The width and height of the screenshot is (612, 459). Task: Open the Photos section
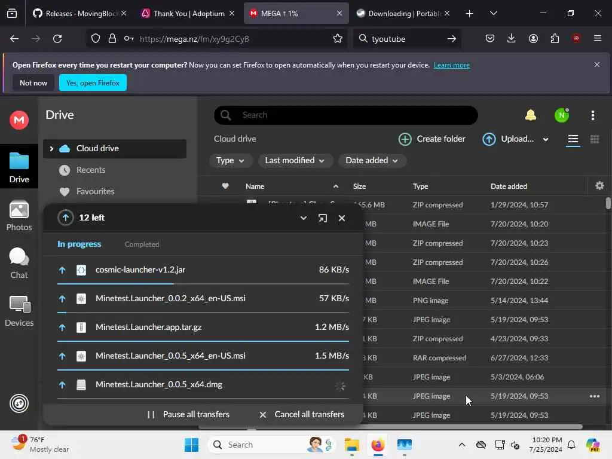click(x=19, y=216)
